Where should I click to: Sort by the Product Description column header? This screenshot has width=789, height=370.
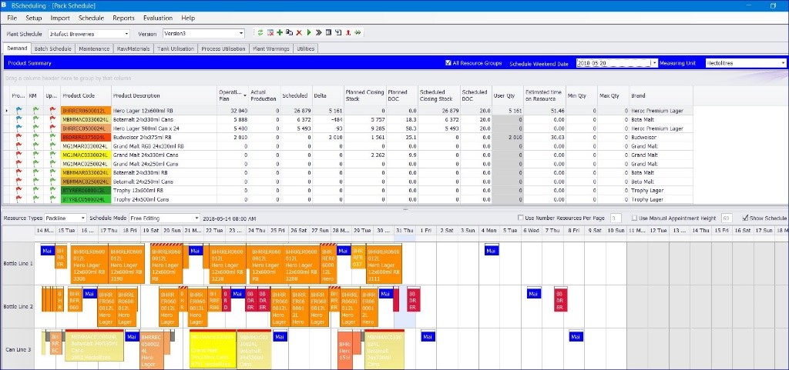click(x=163, y=95)
